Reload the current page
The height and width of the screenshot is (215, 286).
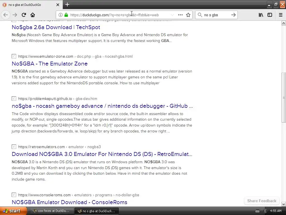coord(24,15)
